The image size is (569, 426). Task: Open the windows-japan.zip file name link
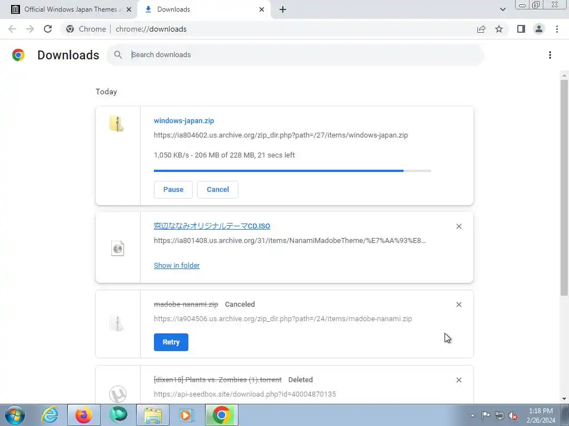[184, 120]
